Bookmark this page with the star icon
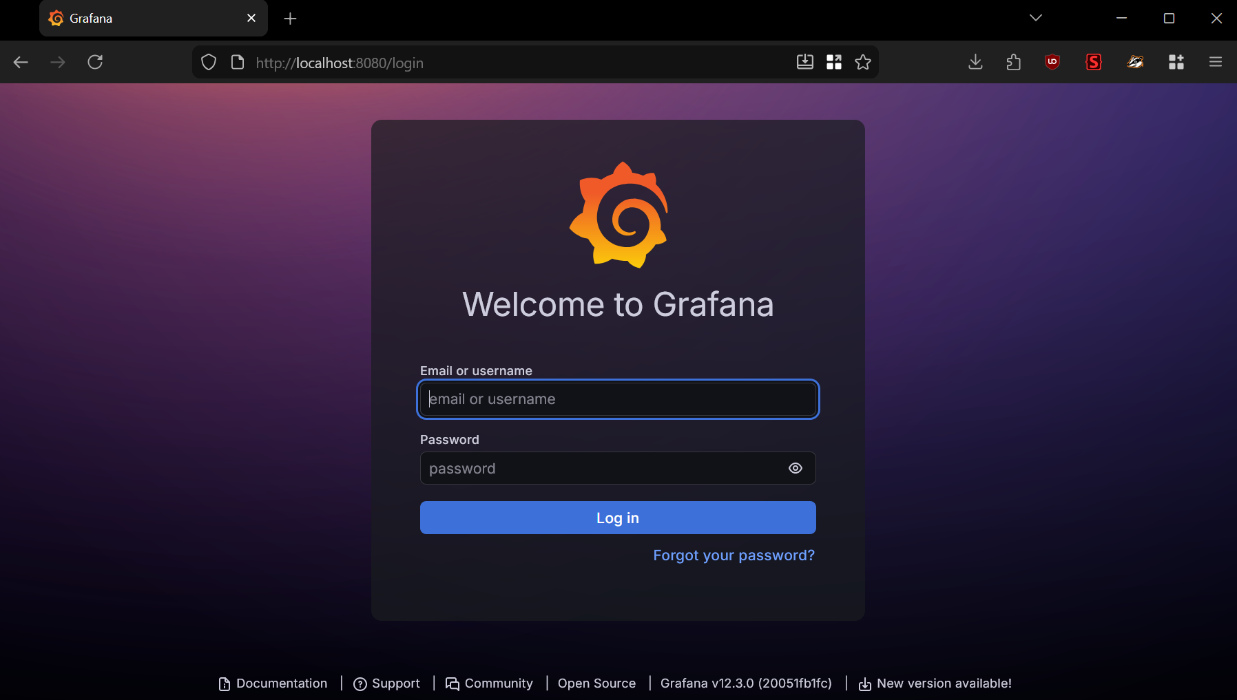The image size is (1237, 700). [x=862, y=63]
